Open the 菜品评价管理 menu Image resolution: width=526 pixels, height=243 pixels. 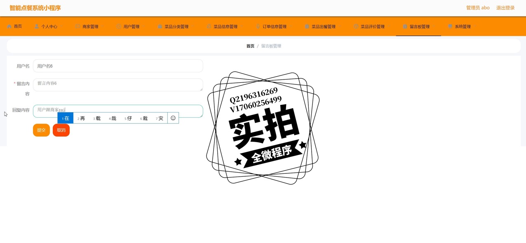[x=372, y=27]
